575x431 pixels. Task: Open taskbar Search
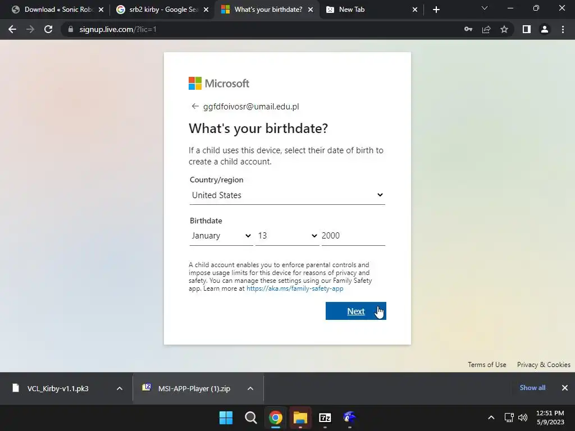251,418
